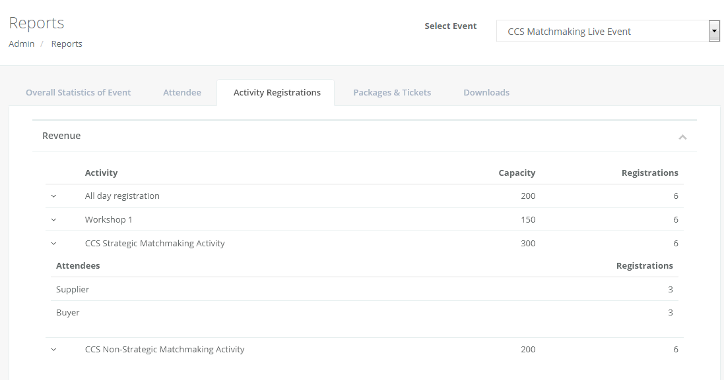
Task: Click the Reports breadcrumb link
Action: [66, 43]
